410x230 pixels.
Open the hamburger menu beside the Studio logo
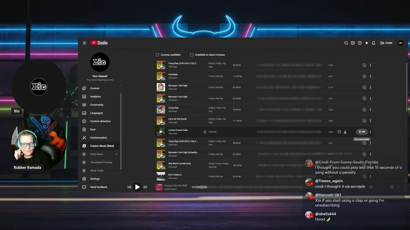point(85,43)
